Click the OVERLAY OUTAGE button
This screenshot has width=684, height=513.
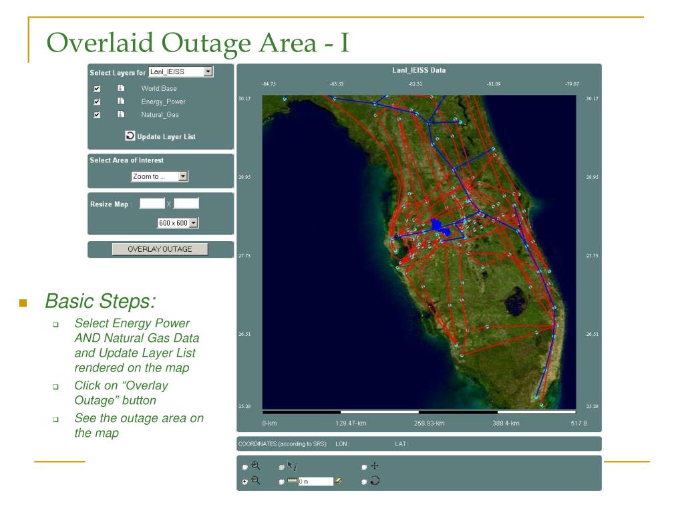click(x=160, y=249)
